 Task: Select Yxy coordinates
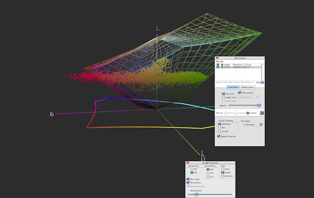(x=208, y=173)
